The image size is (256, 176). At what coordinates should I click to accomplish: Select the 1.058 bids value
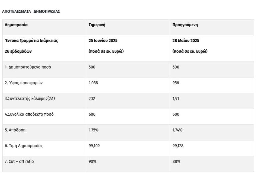pos(93,83)
